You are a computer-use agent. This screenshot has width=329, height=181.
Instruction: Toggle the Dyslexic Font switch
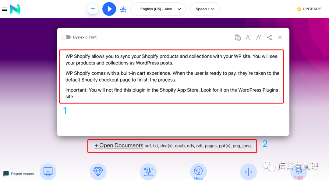(x=66, y=37)
